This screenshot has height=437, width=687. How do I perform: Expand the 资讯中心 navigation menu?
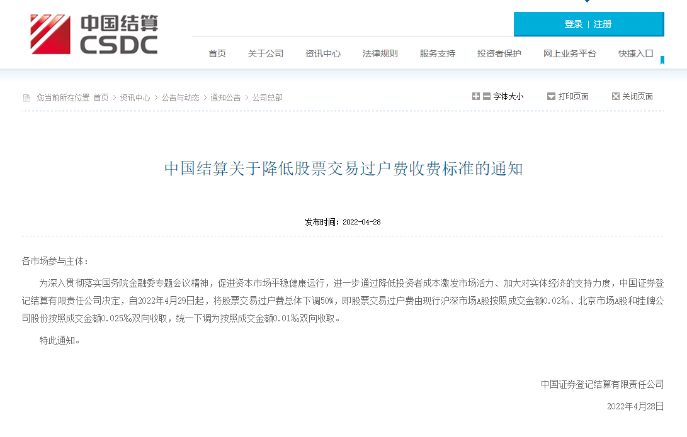click(323, 53)
